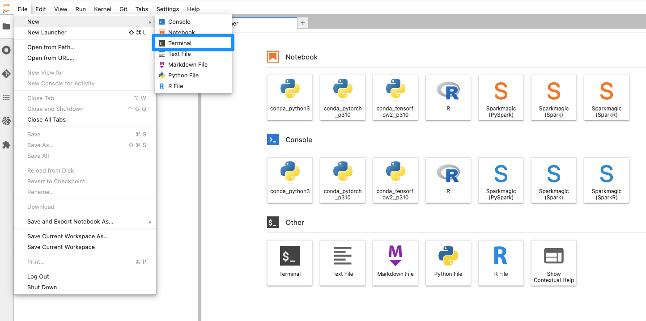Open the R console tile
The width and height of the screenshot is (646, 321).
pos(448,180)
